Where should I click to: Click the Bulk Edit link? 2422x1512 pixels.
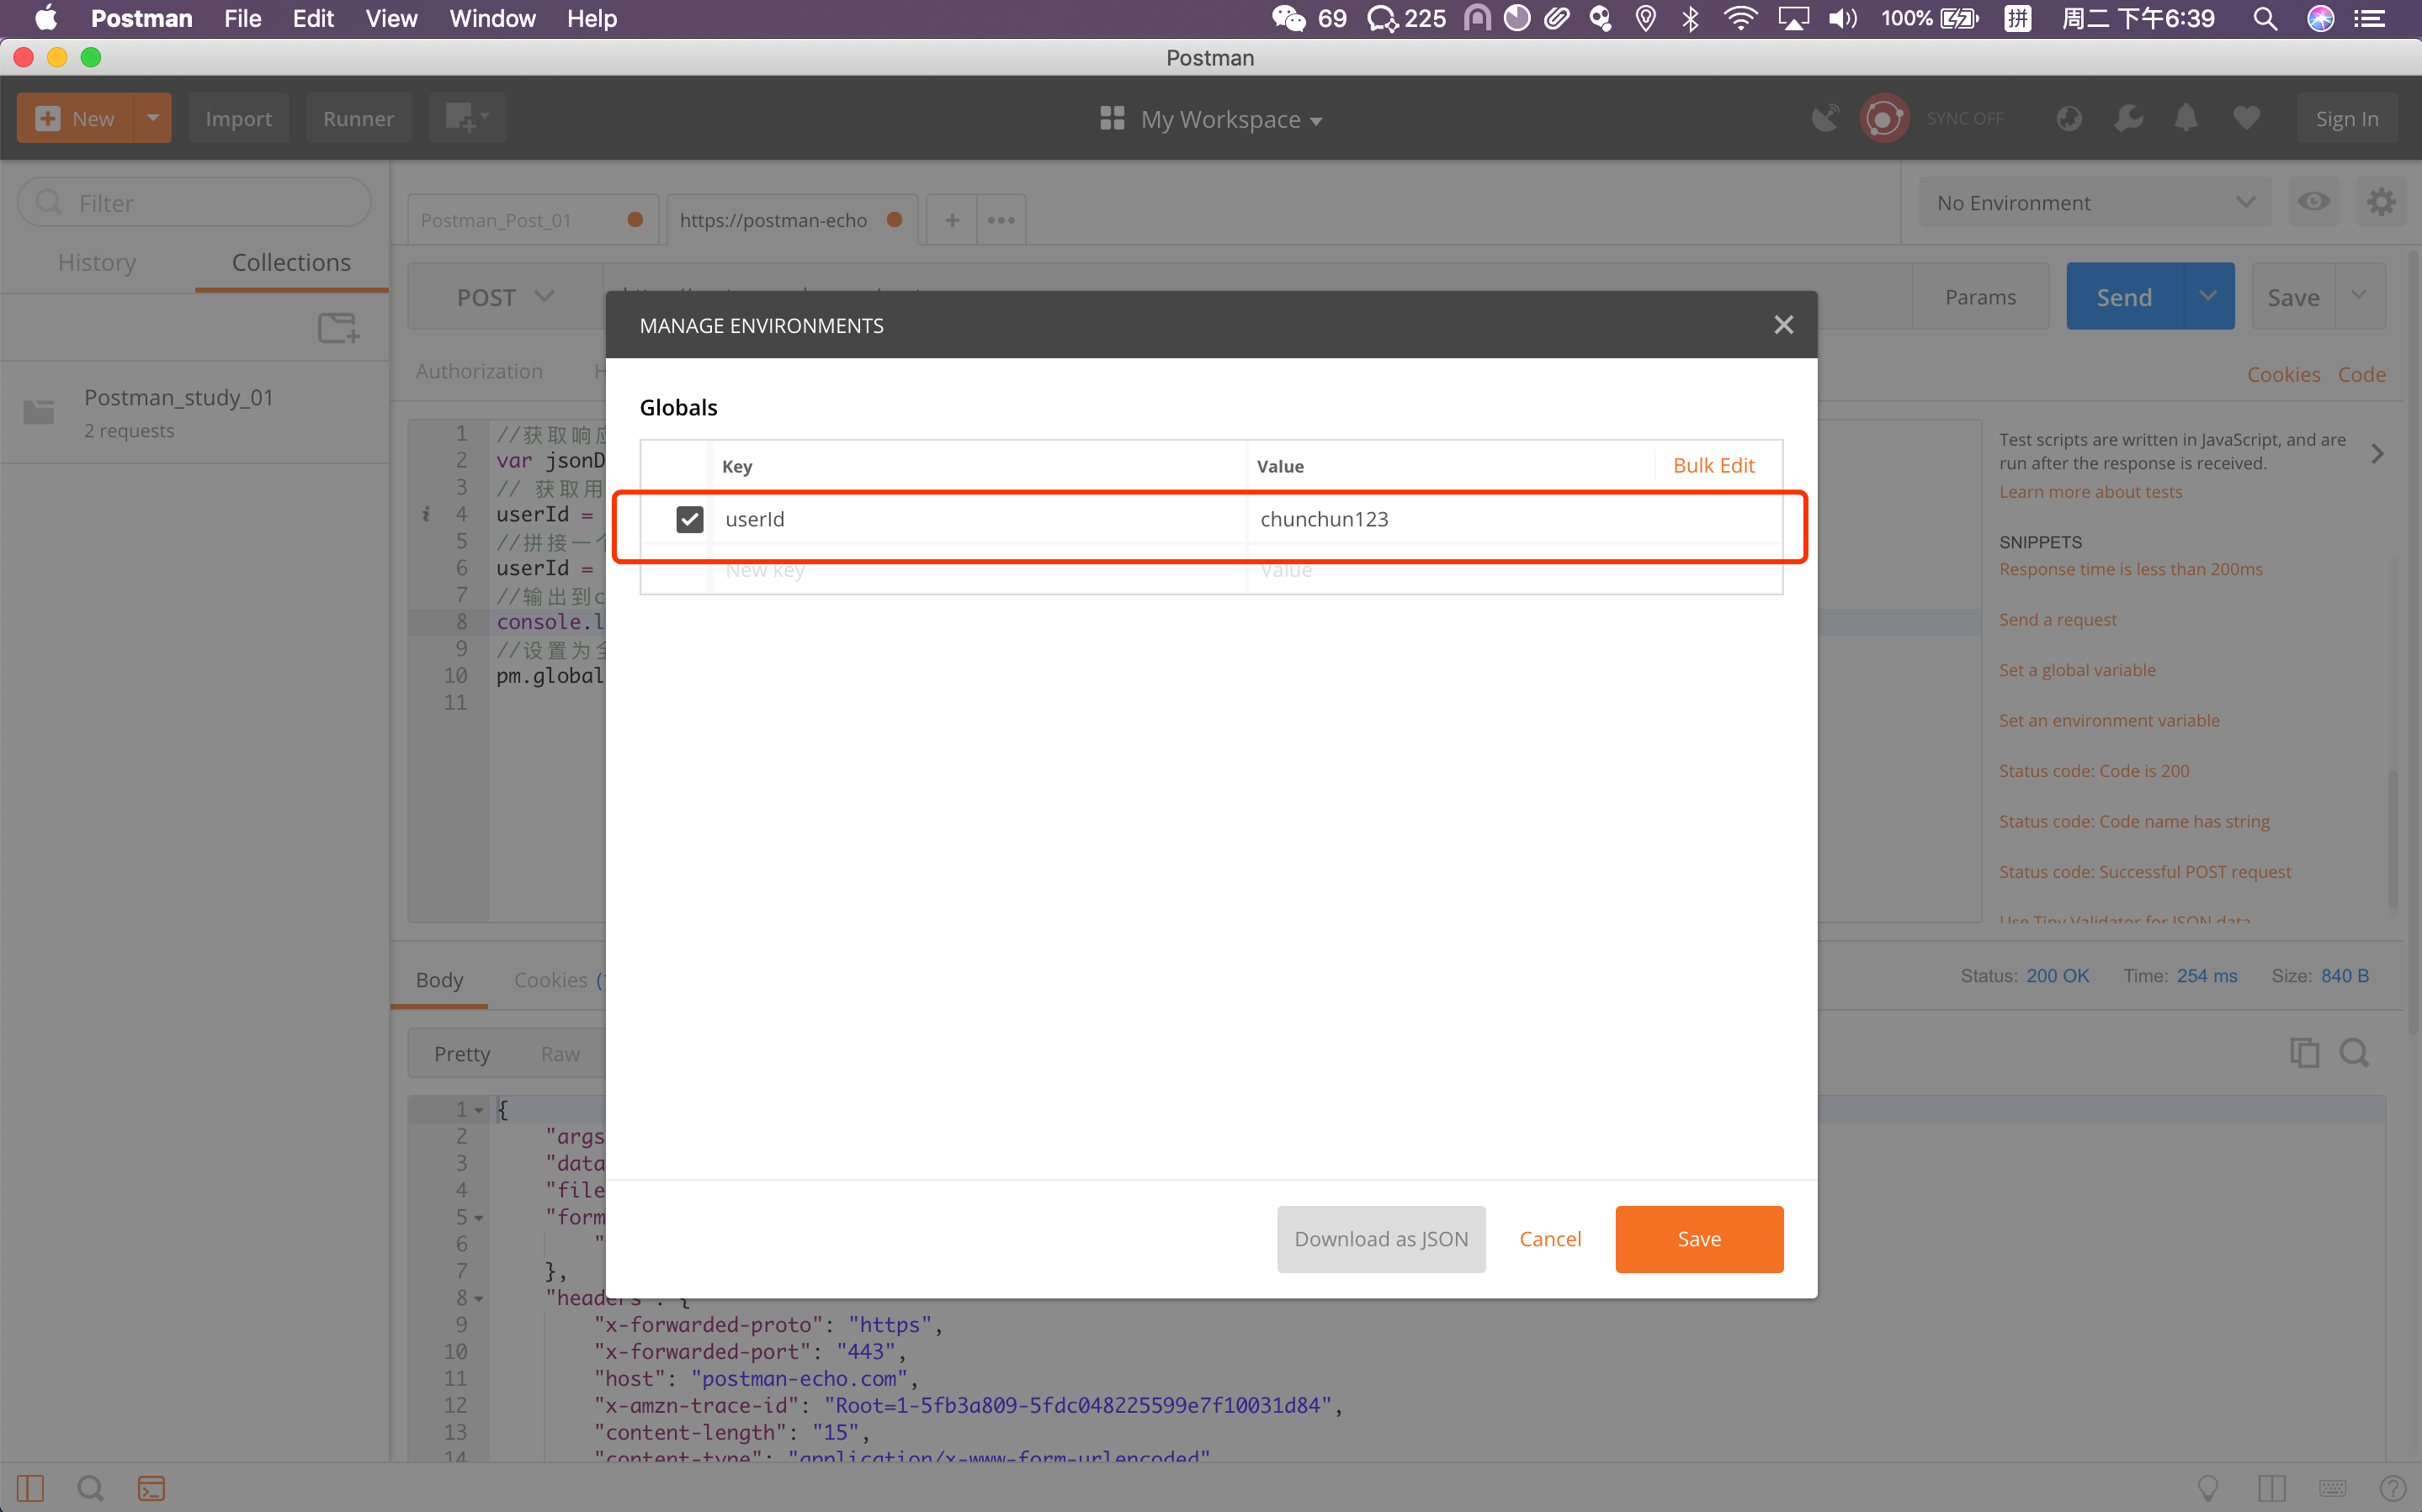coord(1713,466)
